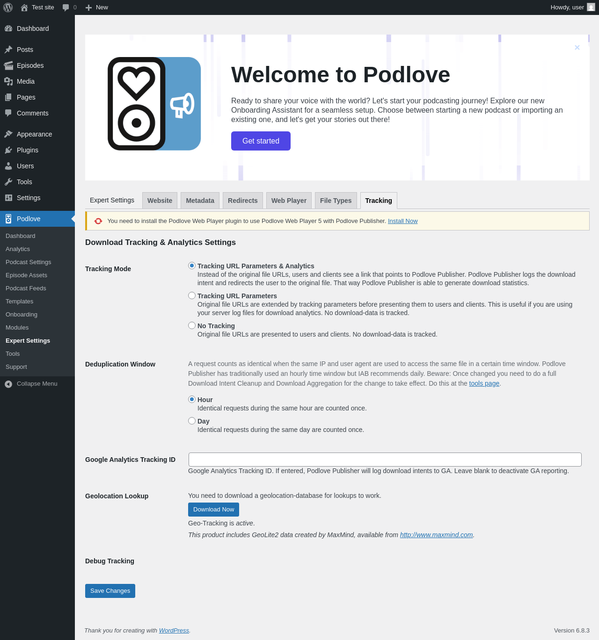
Task: Open the Redirects settings tab
Action: 242,201
